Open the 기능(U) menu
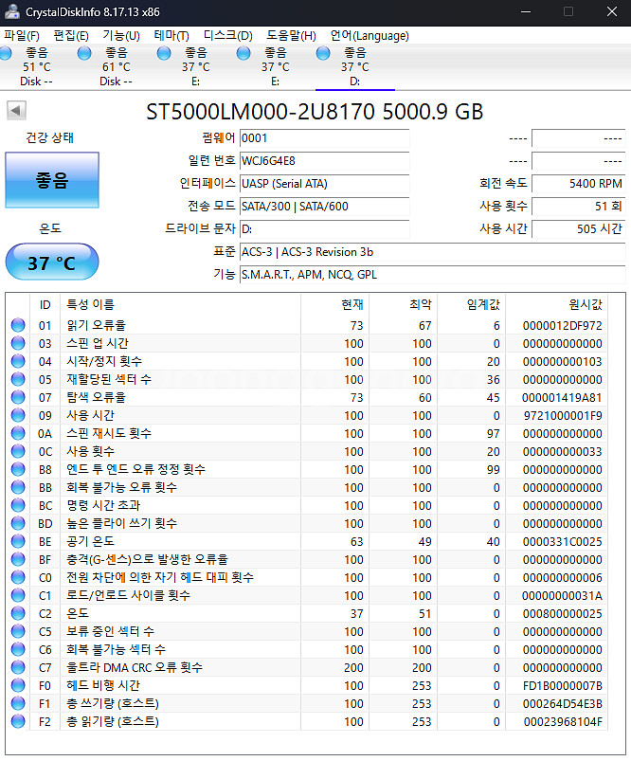 point(121,36)
